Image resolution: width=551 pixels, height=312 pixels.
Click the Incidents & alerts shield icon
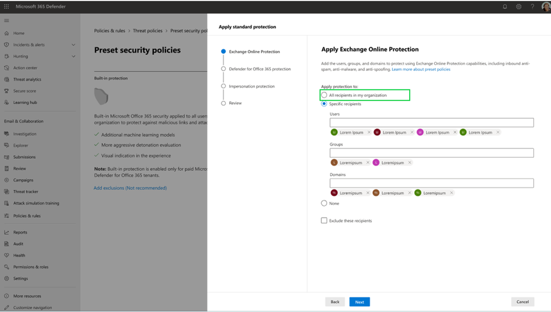tap(6, 45)
